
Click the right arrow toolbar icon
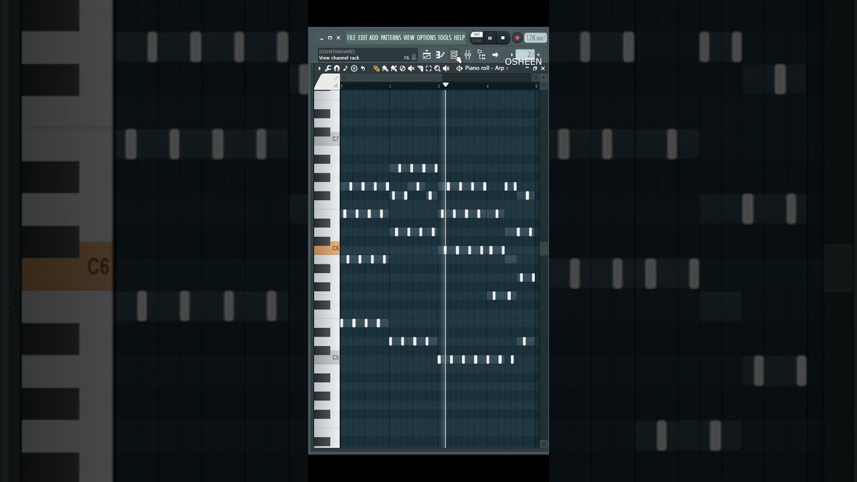coord(495,55)
